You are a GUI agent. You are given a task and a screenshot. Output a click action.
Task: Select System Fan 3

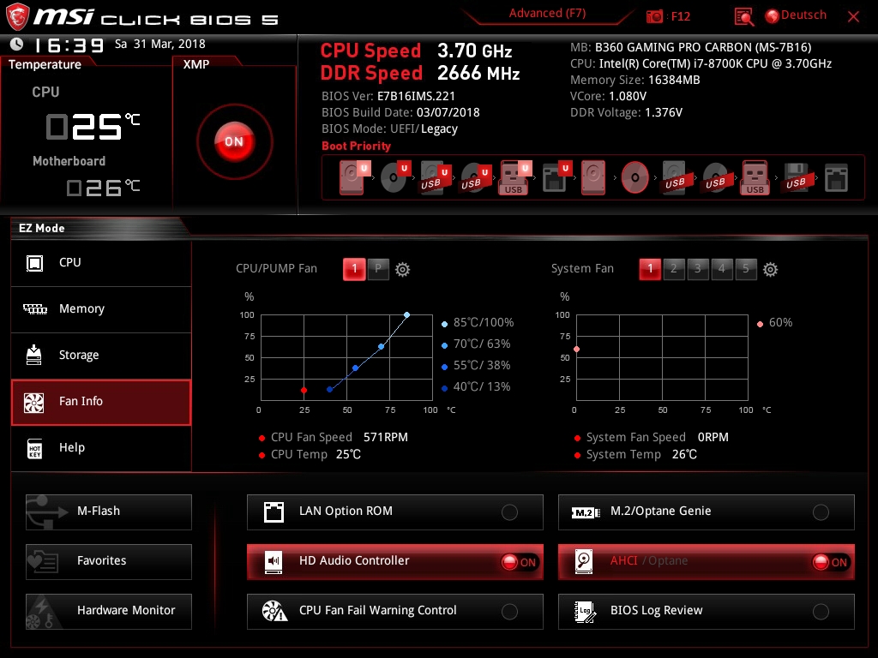pyautogui.click(x=698, y=269)
